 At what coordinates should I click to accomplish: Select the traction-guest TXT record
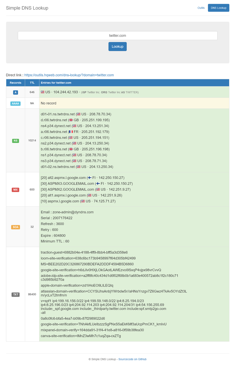click(x=84, y=252)
